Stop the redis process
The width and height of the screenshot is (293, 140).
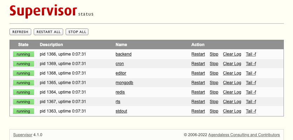pyautogui.click(x=214, y=92)
